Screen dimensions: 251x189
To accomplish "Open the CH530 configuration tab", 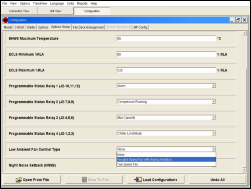I will point(19,27).
